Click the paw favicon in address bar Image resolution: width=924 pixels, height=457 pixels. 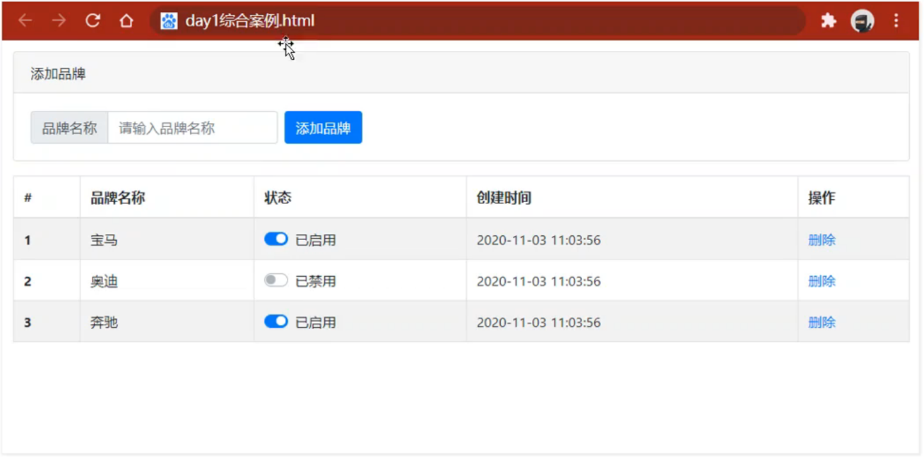pyautogui.click(x=169, y=21)
